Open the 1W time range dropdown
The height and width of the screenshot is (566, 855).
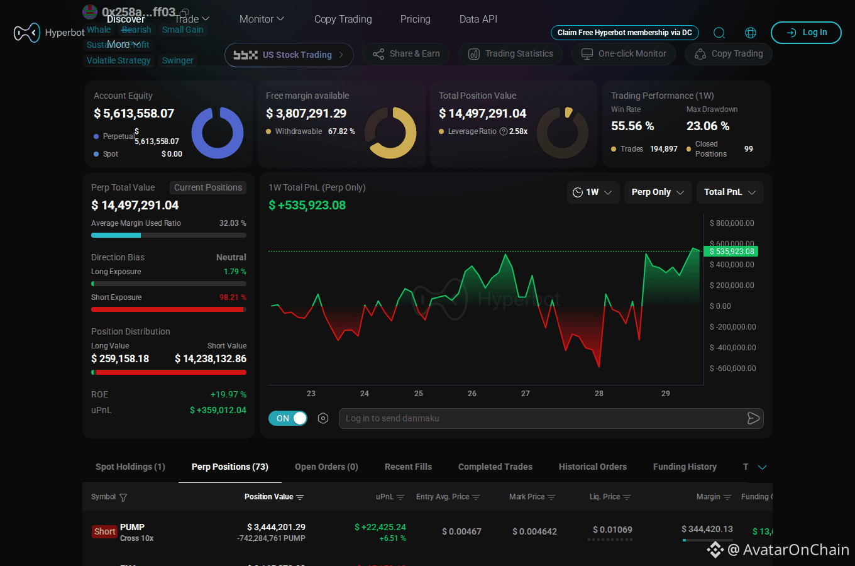(x=593, y=192)
